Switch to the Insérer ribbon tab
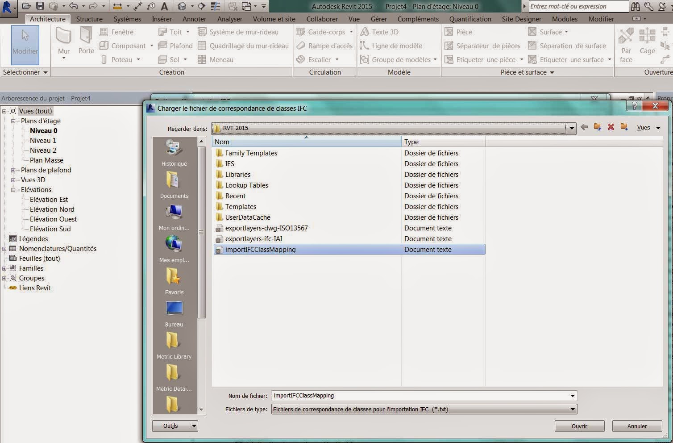673x443 pixels. tap(162, 19)
